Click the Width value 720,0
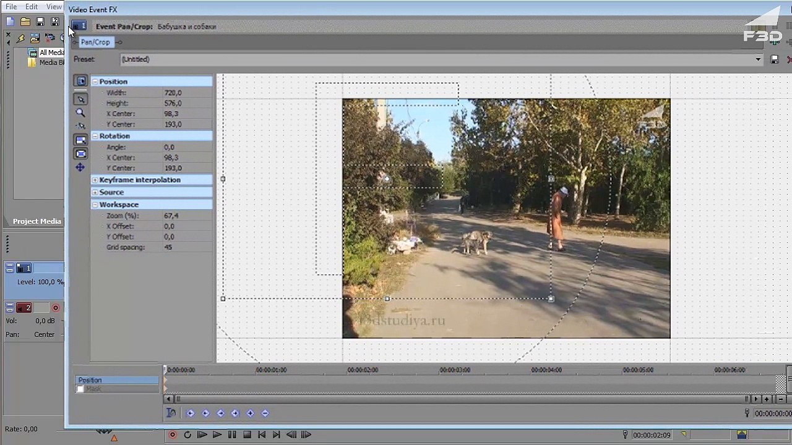Image resolution: width=792 pixels, height=445 pixels. (173, 93)
